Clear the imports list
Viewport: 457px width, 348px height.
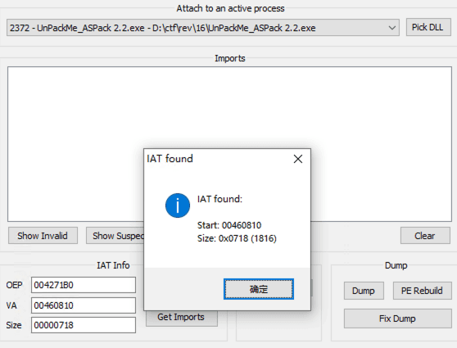point(425,236)
